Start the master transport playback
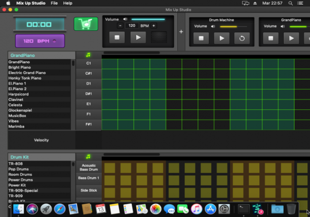 (x=138, y=37)
